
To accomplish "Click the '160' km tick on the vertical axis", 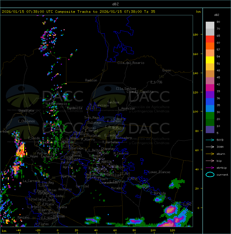I will pyautogui.click(x=195, y=54).
